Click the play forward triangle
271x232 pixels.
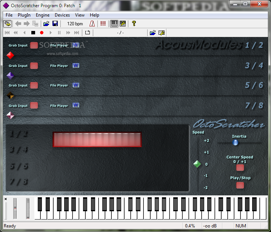[51, 33]
